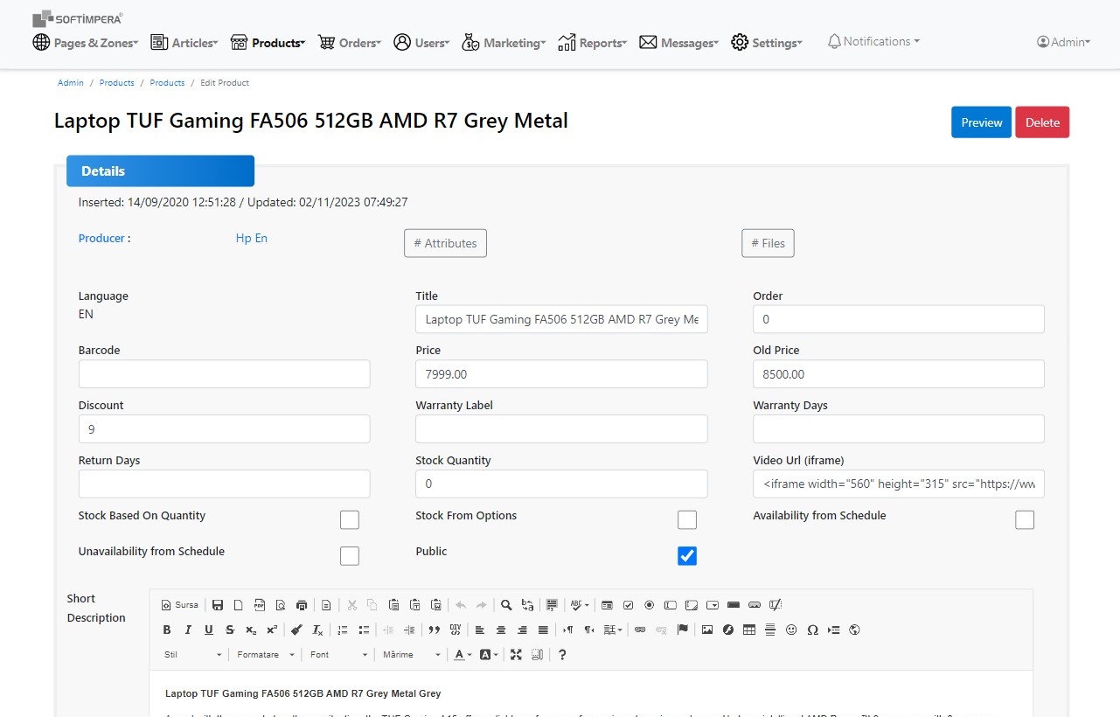This screenshot has width=1120, height=717.
Task: Tick the Stock Based On Quantity checkbox
Action: (x=350, y=520)
